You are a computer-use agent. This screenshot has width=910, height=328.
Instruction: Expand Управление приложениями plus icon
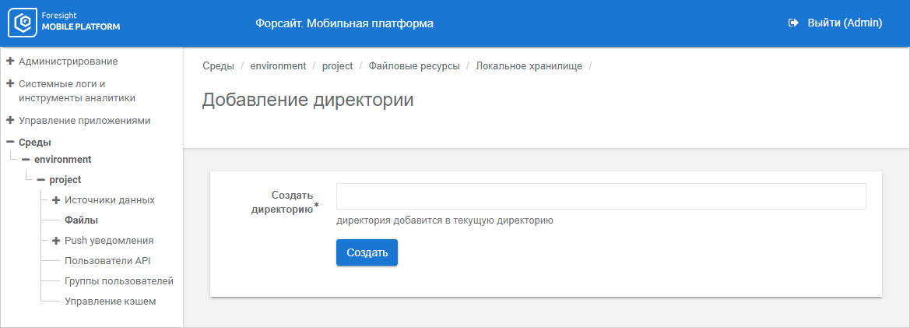(10, 121)
